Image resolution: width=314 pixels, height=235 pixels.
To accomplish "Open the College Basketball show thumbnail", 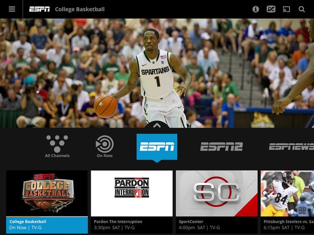I will click(47, 193).
